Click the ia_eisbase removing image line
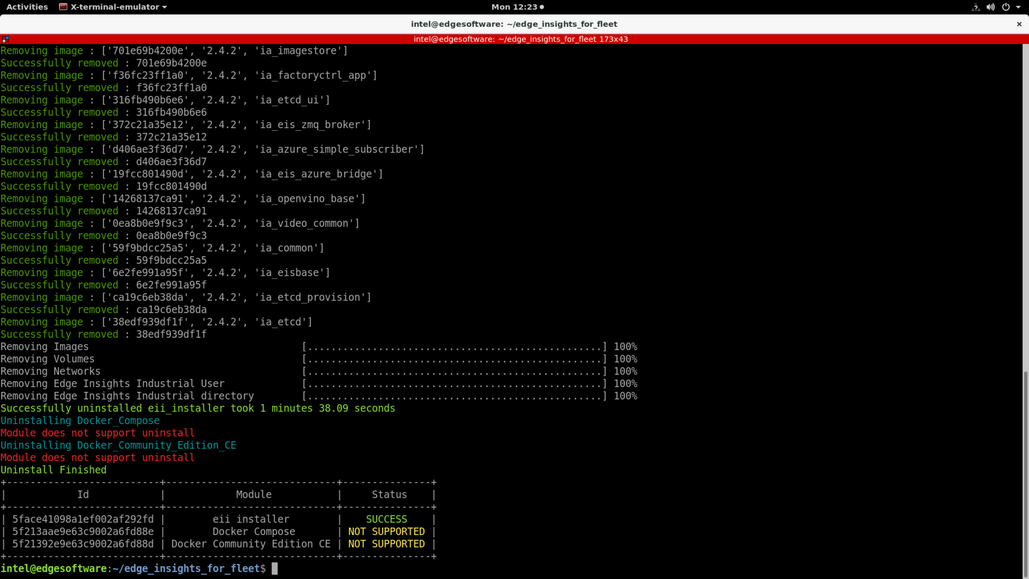The width and height of the screenshot is (1029, 579). pyautogui.click(x=165, y=273)
